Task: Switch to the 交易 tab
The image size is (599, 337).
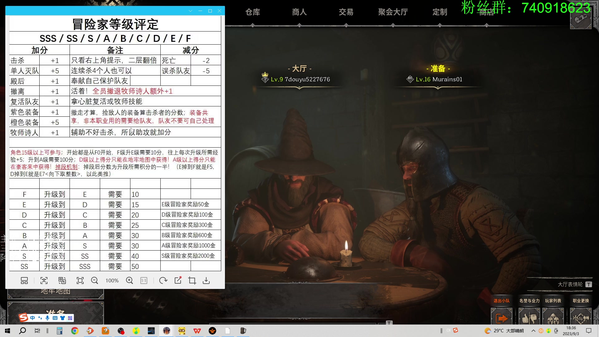Action: (x=346, y=12)
